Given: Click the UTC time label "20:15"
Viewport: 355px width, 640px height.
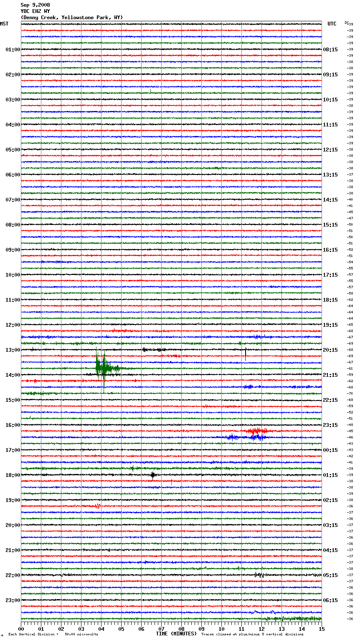Looking at the screenshot, I should (x=330, y=350).
